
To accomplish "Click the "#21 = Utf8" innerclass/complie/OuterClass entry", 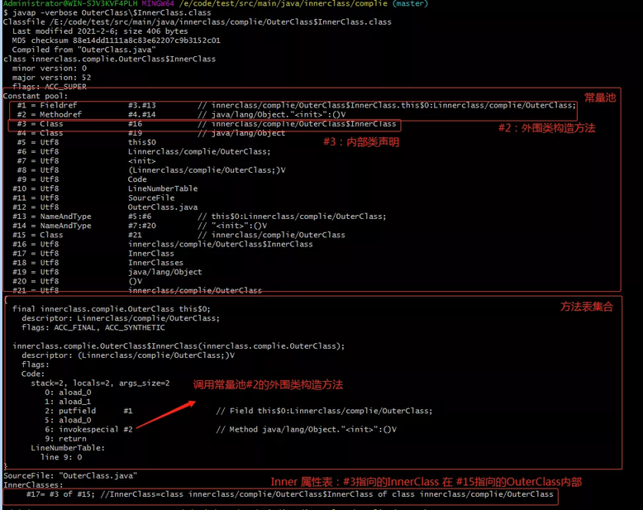I will tap(137, 290).
